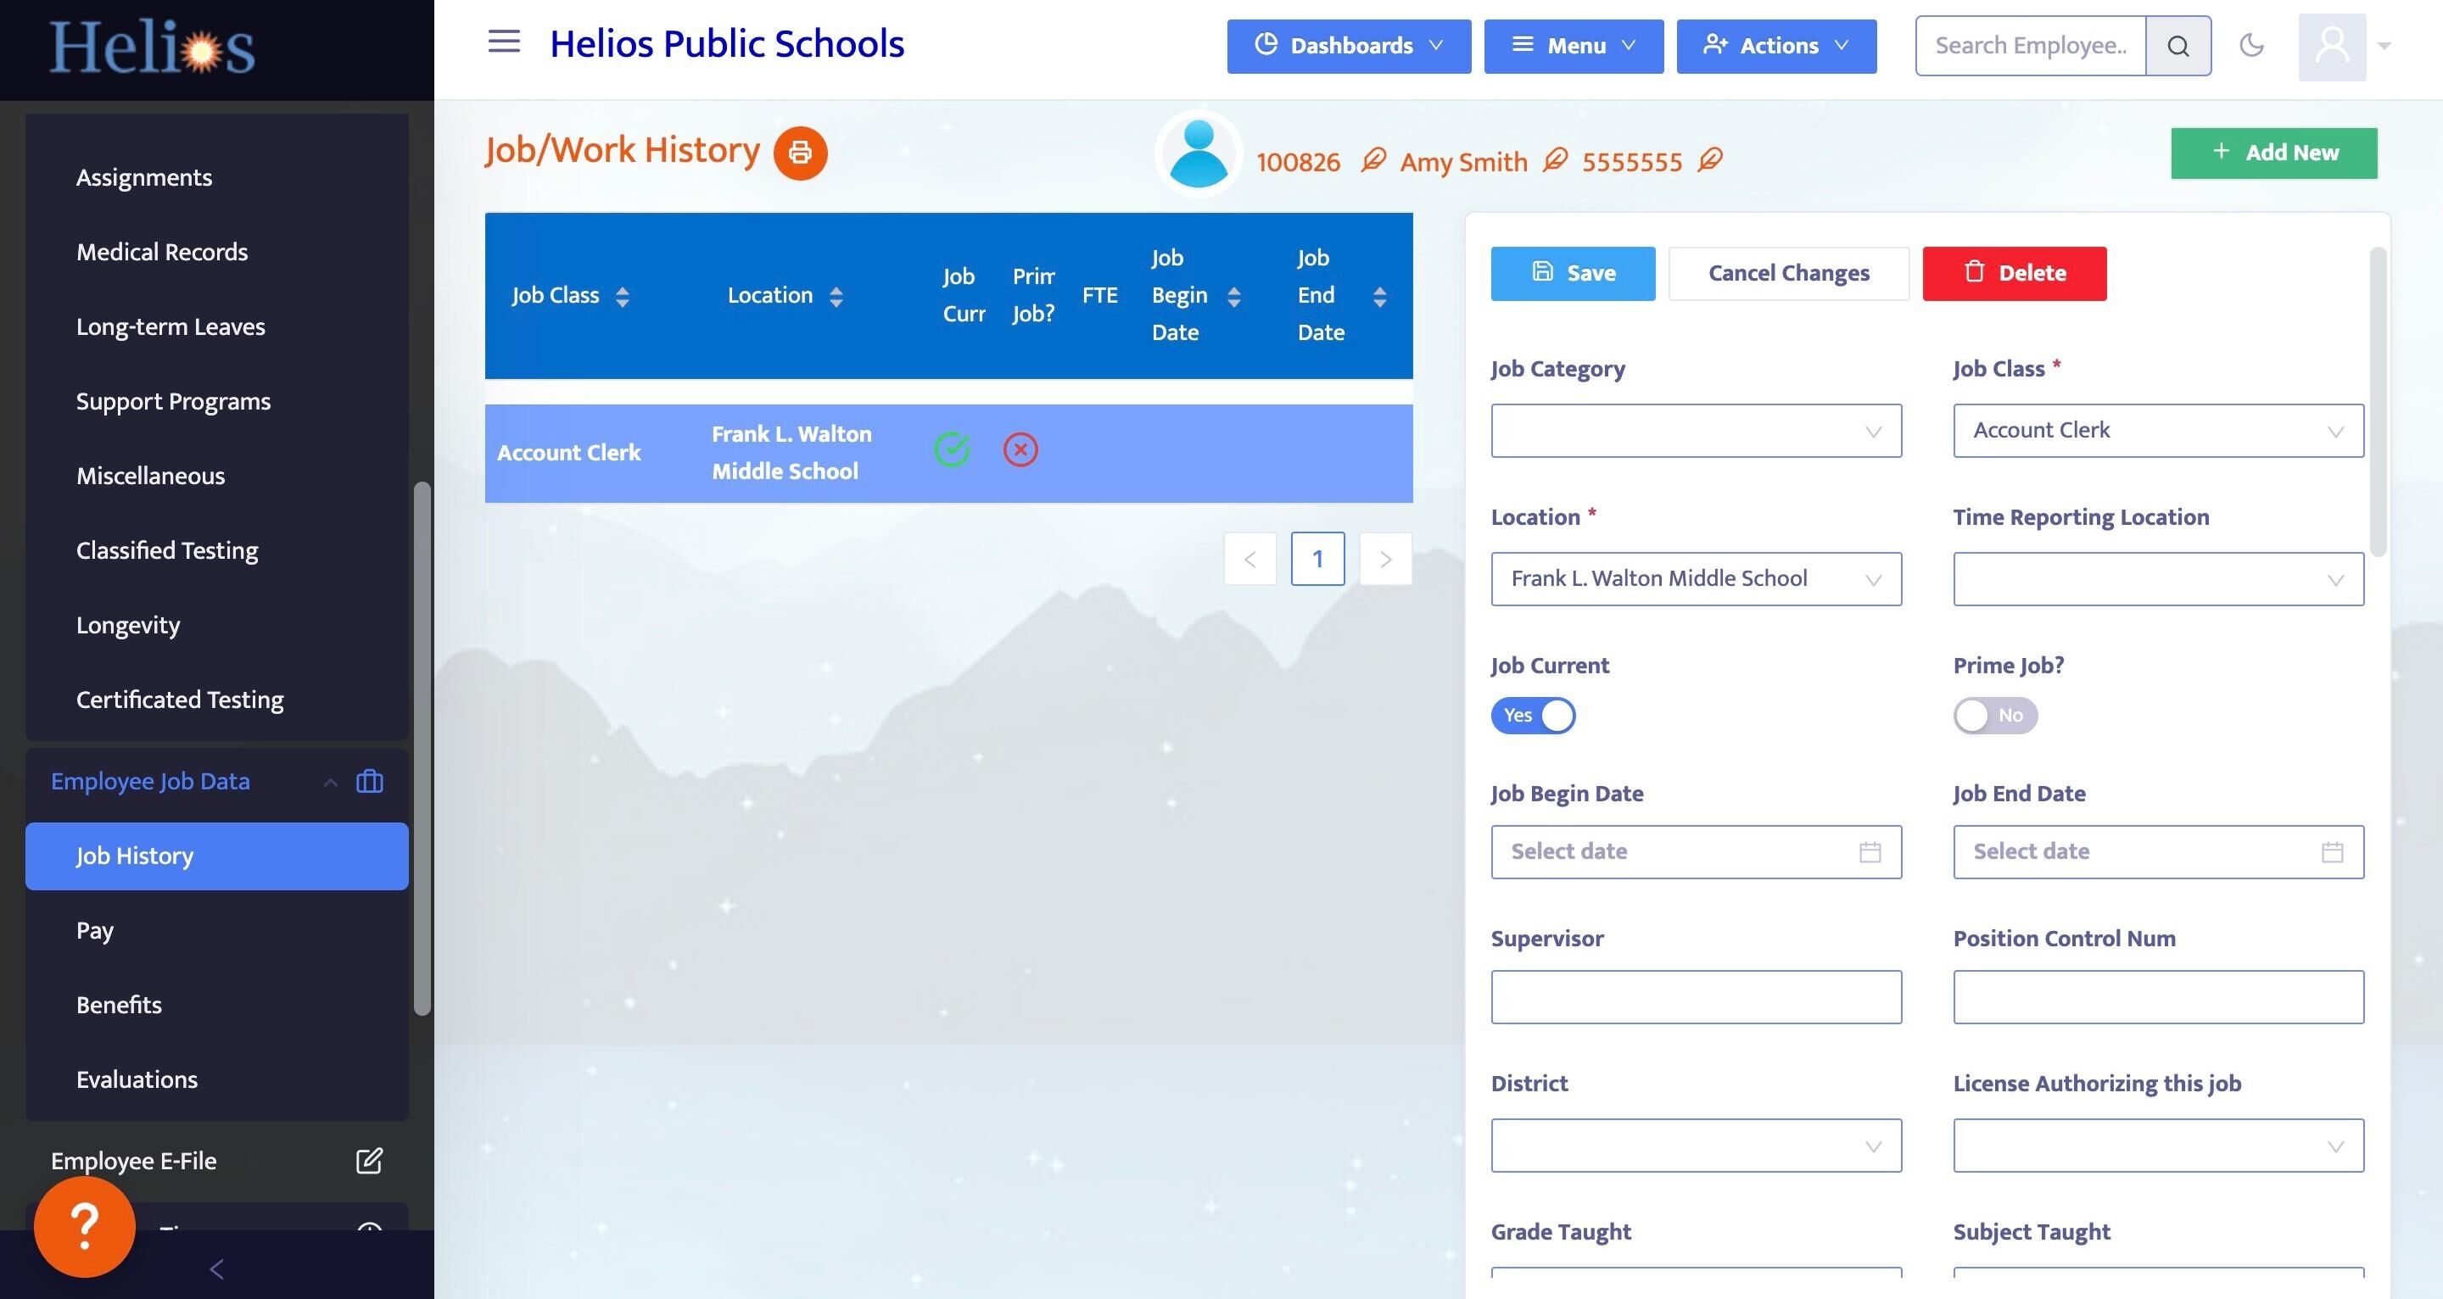Expand the Time Reporting Location dropdown
This screenshot has height=1299, width=2443.
(2157, 579)
